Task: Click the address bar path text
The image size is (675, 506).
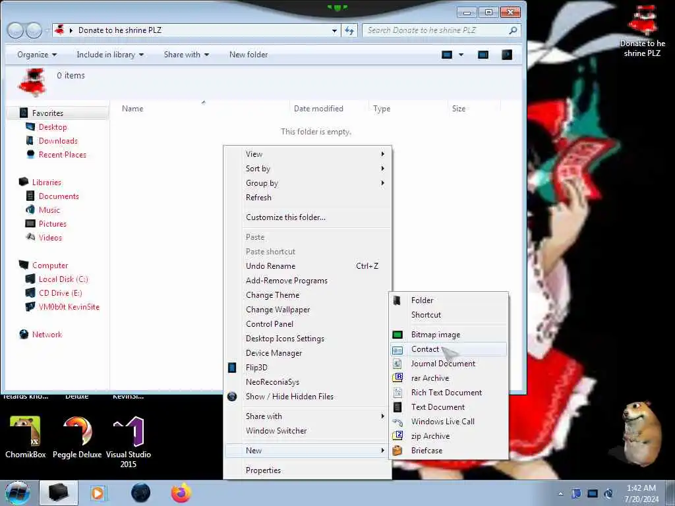Action: tap(120, 30)
